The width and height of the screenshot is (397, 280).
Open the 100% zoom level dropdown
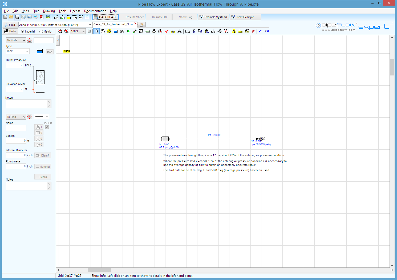[78, 31]
